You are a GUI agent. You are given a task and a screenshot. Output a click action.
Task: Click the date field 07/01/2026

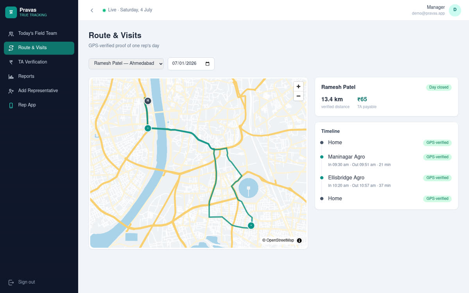tap(191, 64)
